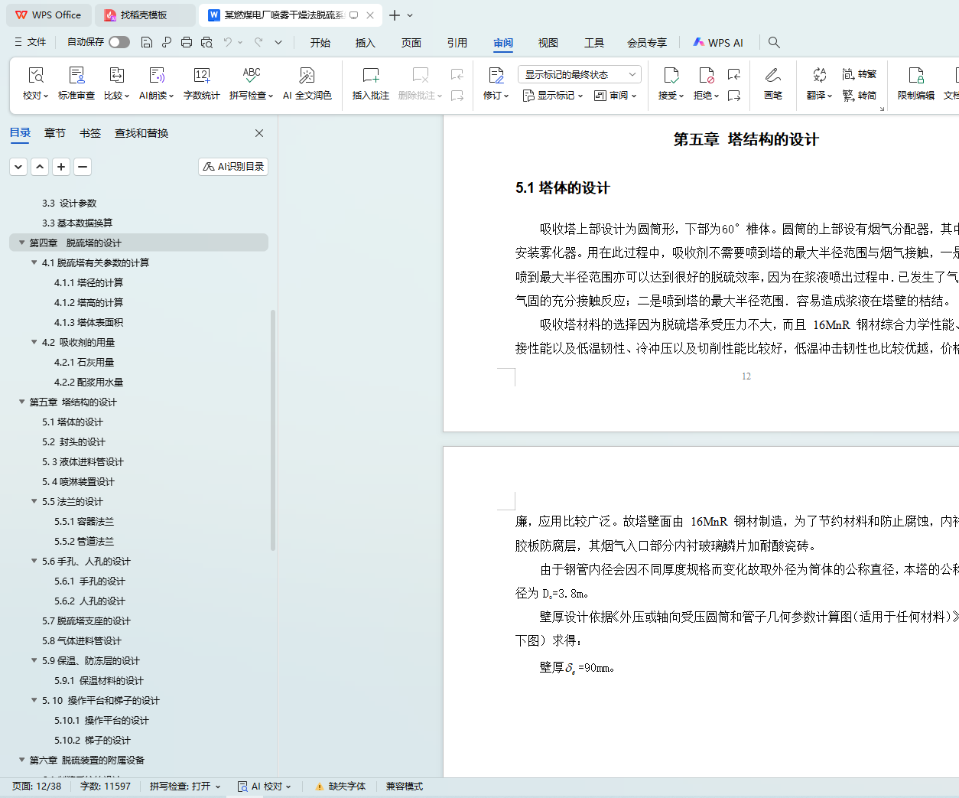Switch to 找稻壳模板 window tab
The image size is (959, 798).
144,15
